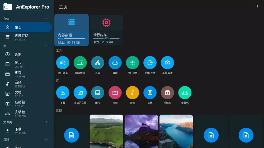Viewport: 264px width, 148px height.
Task: Open the first recent document tile
Action: tap(71, 131)
